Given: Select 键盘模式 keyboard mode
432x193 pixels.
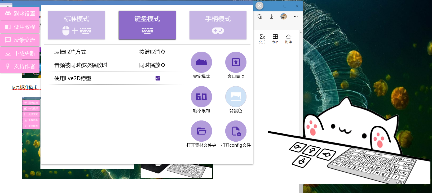Looking at the screenshot, I should (x=147, y=25).
